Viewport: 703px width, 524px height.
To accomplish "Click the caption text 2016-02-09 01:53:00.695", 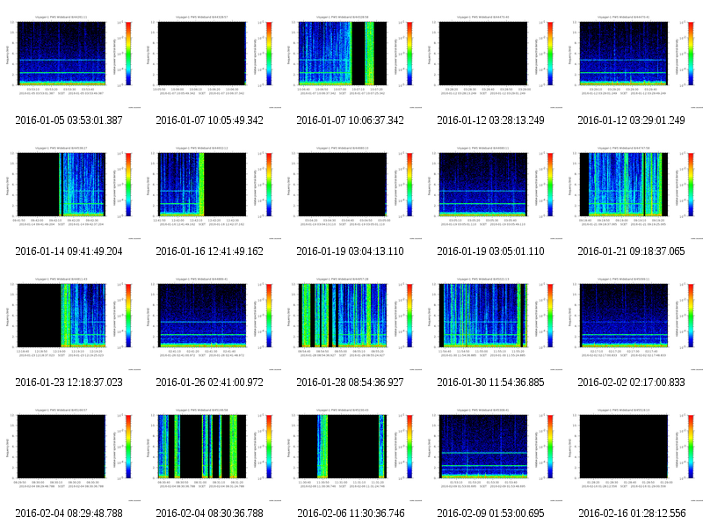I will pyautogui.click(x=490, y=513).
